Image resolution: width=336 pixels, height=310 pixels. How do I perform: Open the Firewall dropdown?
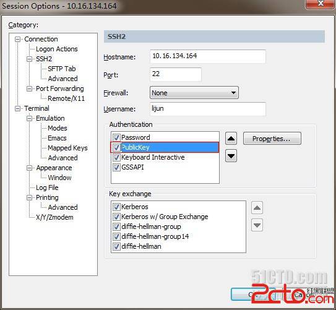pyautogui.click(x=194, y=93)
